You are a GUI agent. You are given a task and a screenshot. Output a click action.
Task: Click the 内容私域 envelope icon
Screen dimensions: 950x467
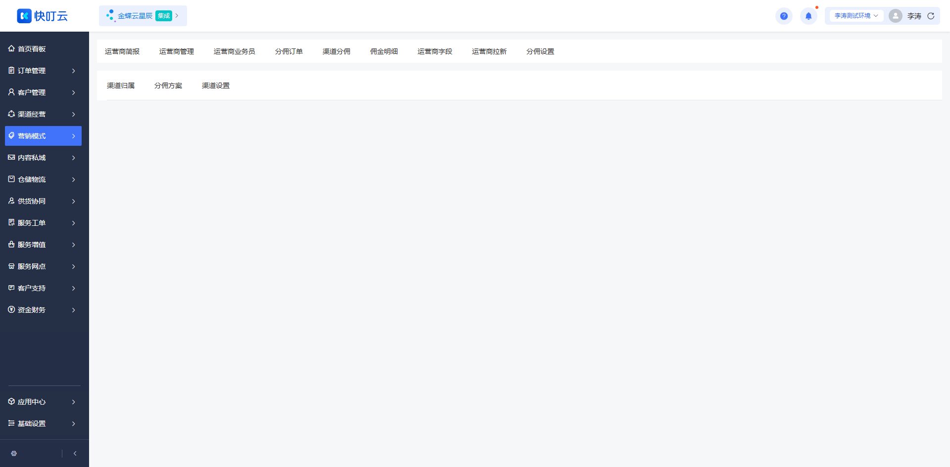coord(11,157)
